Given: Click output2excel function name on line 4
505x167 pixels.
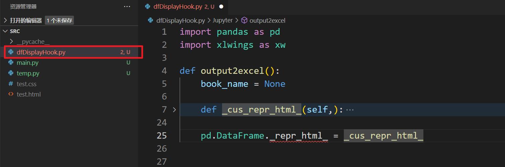Looking at the screenshot, I should click(232, 71).
